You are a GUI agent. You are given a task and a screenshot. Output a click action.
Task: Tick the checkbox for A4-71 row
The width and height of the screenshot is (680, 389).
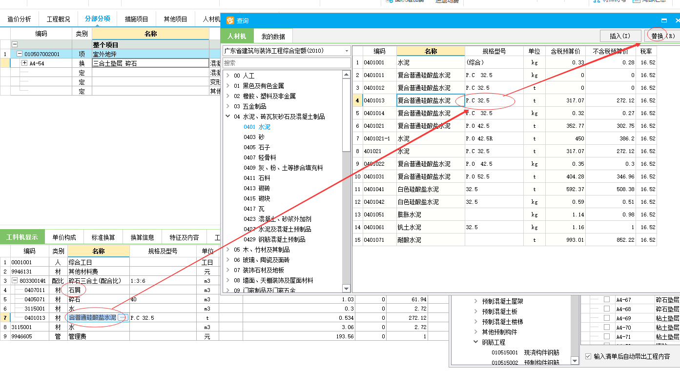click(x=607, y=336)
